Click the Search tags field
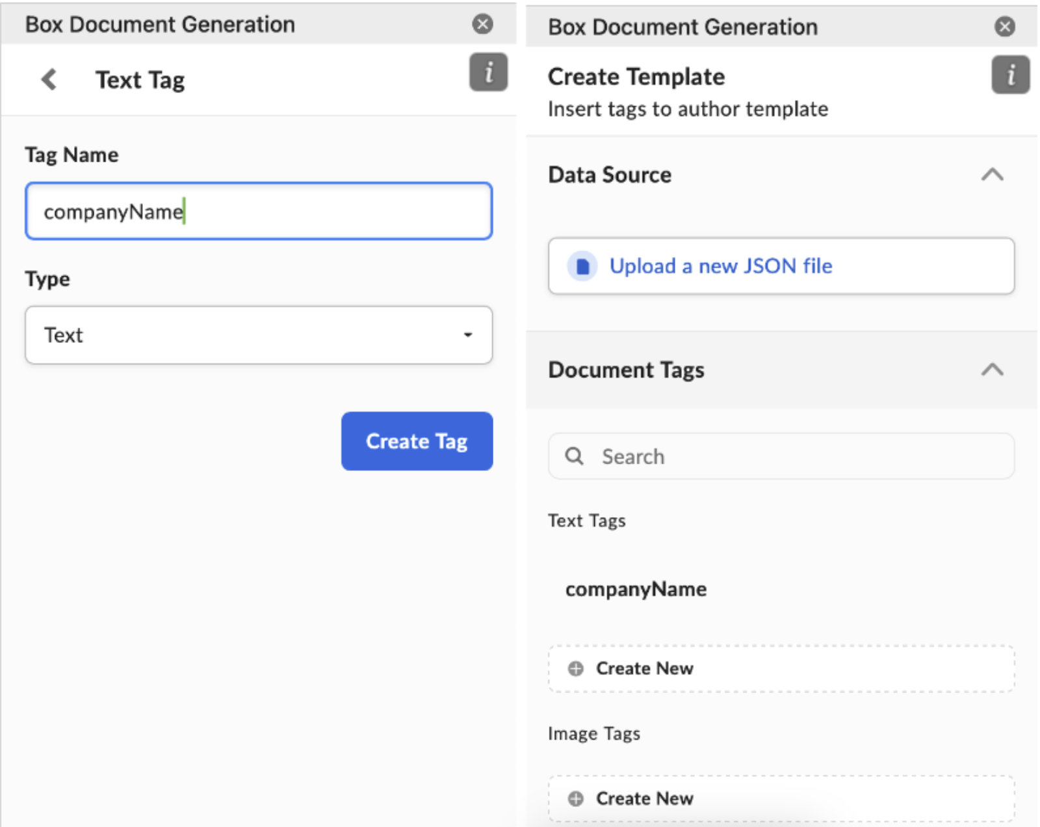Screen dimensions: 1040x827 coord(793,456)
